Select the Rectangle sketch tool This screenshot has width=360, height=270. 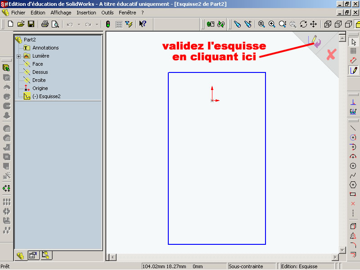pos(353,194)
